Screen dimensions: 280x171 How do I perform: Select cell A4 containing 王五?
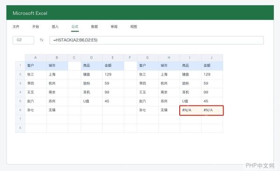point(35,92)
